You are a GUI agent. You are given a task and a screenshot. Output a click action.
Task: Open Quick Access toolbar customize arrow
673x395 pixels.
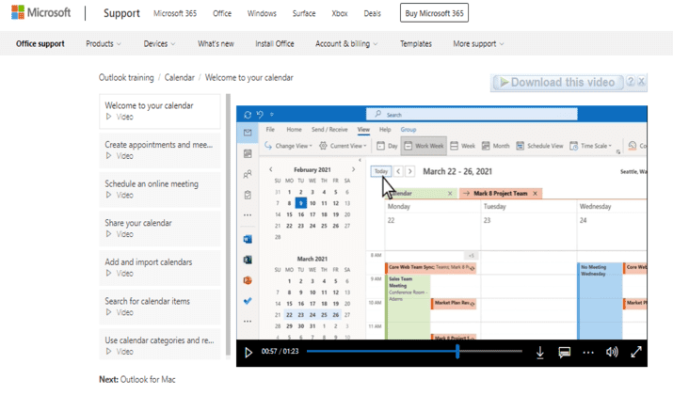[272, 115]
